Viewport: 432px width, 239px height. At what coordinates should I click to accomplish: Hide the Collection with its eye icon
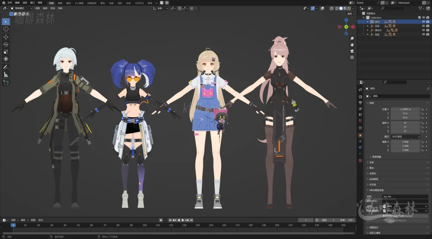[x=424, y=18]
